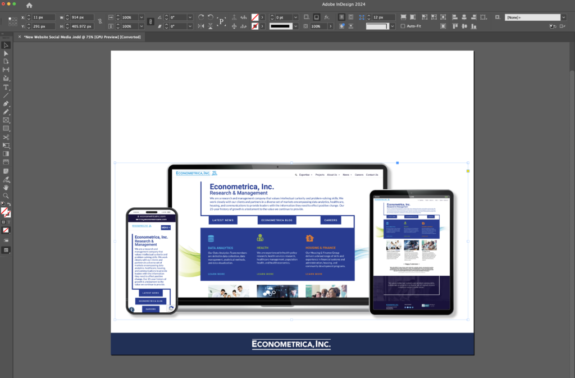
Task: Click the Fill swatch in the toolbox
Action: click(4, 211)
